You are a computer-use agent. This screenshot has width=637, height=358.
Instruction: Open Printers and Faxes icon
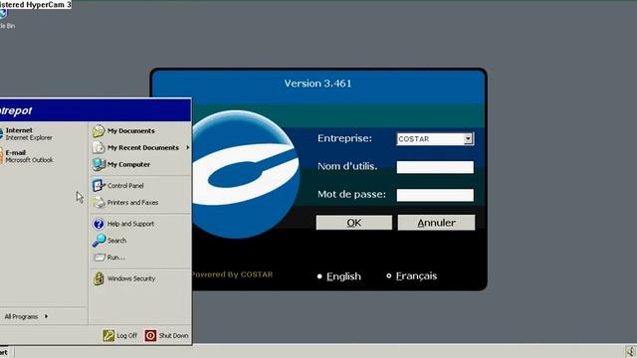click(99, 202)
